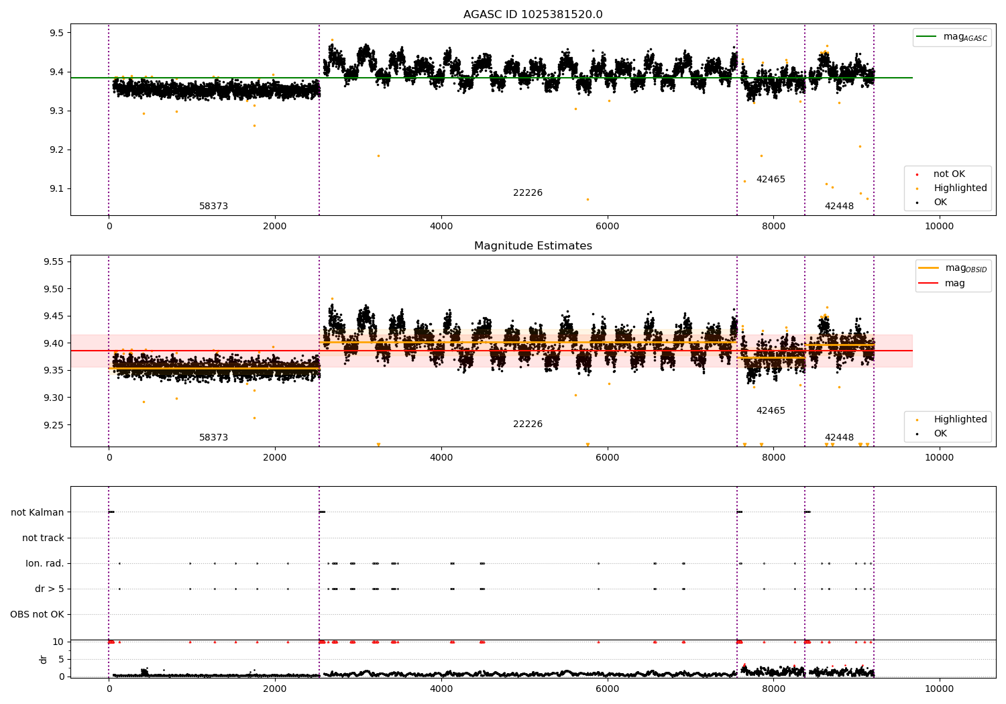The width and height of the screenshot is (1006, 704).
Task: Select OBSID label 42448 in Magnitude Estimates plot
Action: (x=839, y=438)
